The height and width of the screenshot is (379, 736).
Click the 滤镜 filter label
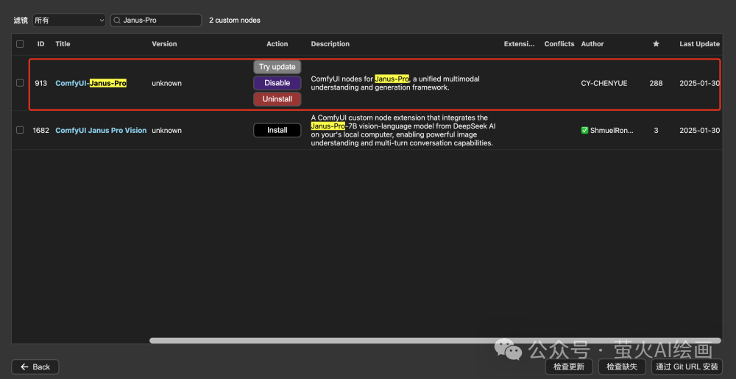(x=21, y=21)
